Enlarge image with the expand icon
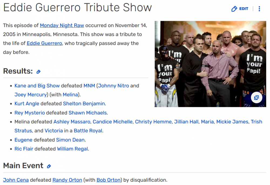This screenshot has height=185, width=270. [x=256, y=98]
